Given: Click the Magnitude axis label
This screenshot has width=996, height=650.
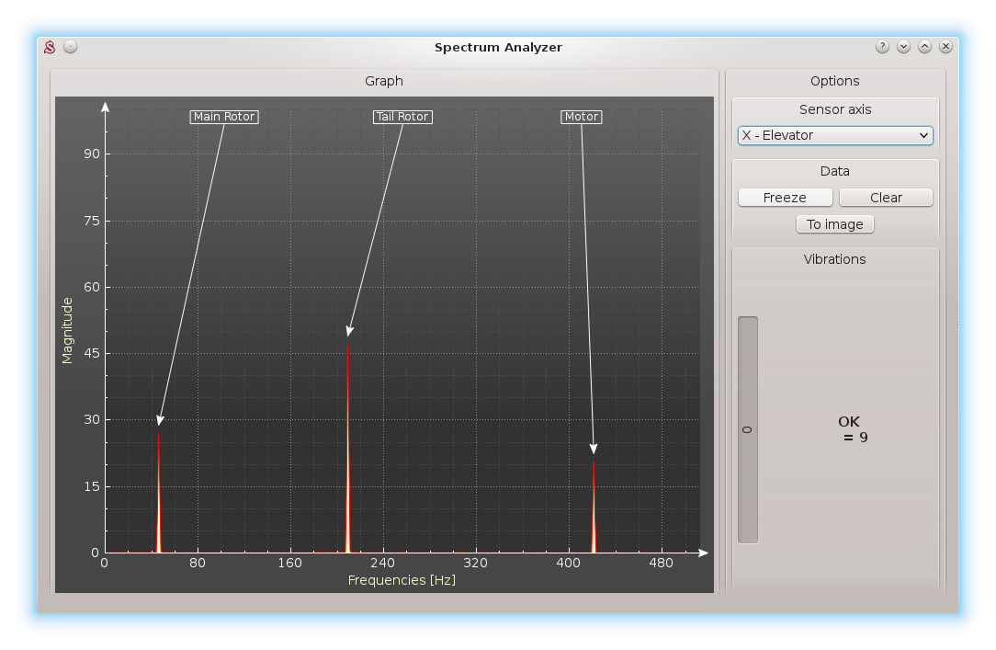Looking at the screenshot, I should [67, 329].
